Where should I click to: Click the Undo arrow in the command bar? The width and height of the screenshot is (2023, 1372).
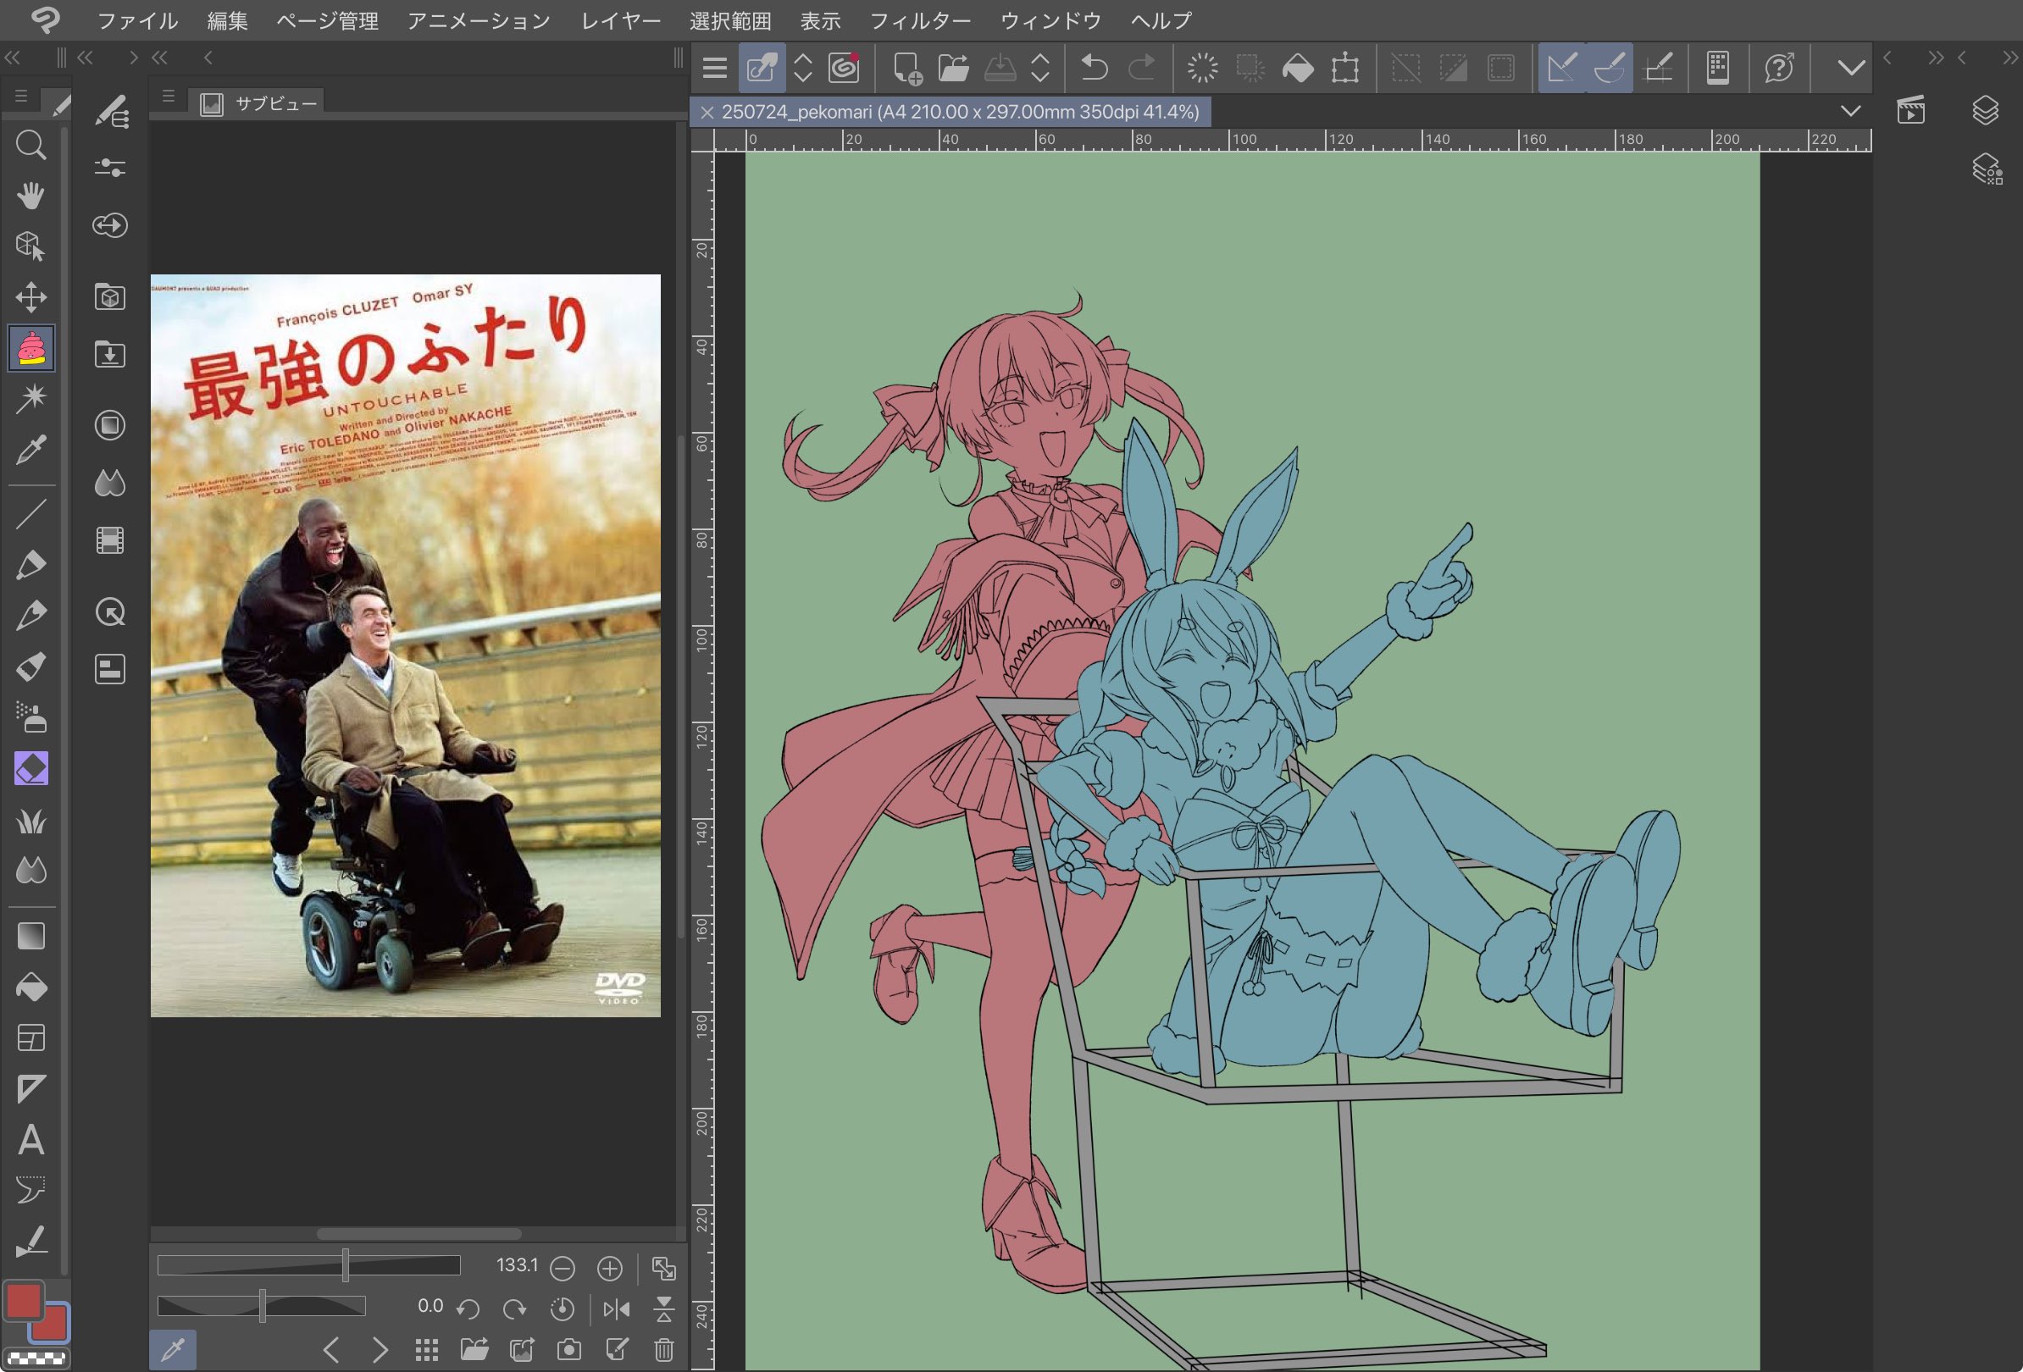tap(1095, 67)
